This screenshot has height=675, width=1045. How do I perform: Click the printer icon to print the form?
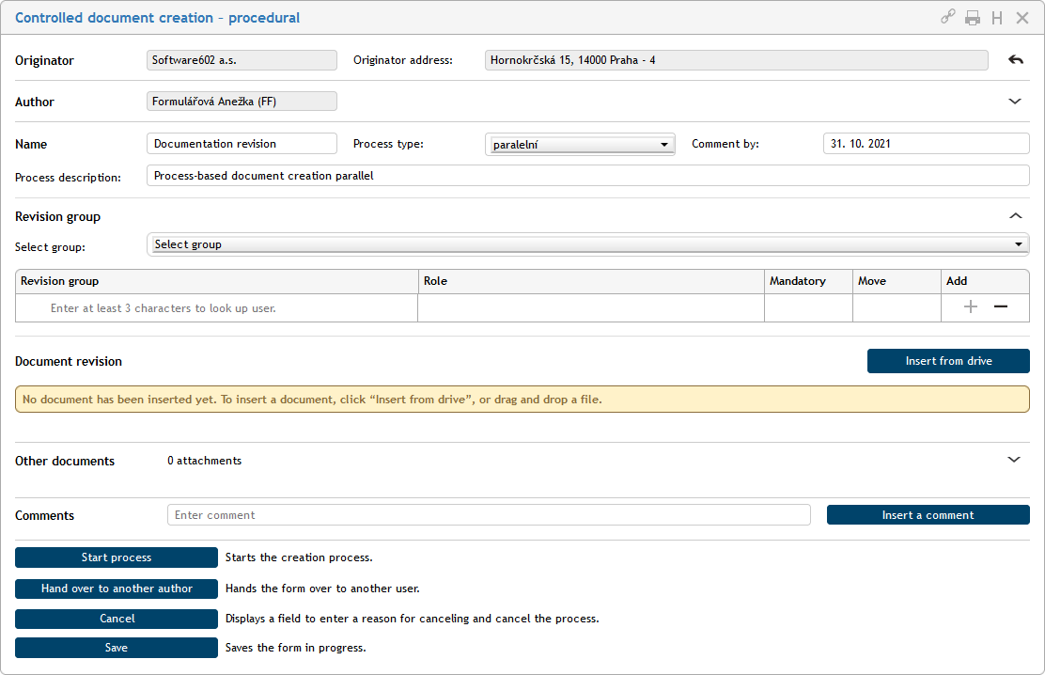point(973,18)
